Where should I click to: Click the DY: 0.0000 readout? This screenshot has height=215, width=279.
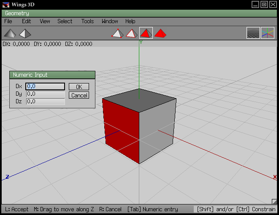[47, 44]
